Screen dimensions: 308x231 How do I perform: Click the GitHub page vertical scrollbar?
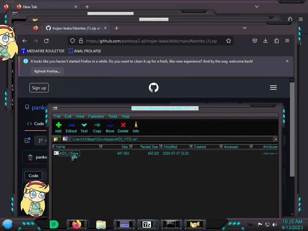point(292,130)
